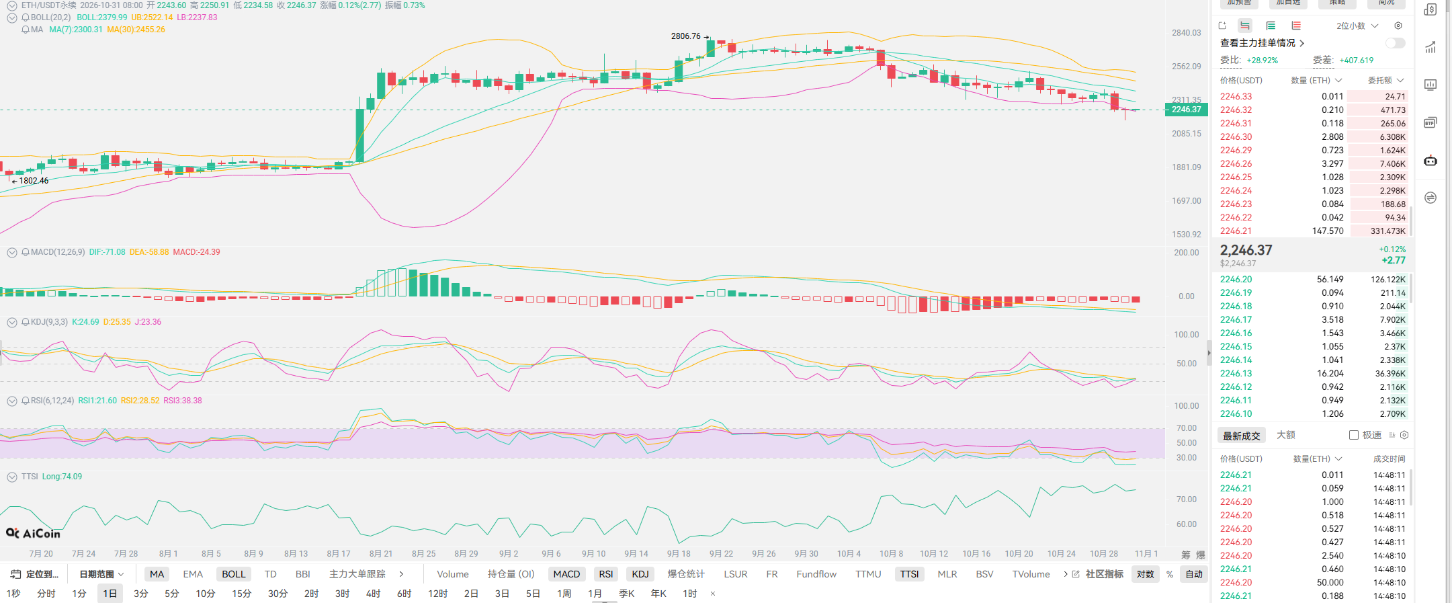Open the 日期范围 date range dropdown

(101, 574)
